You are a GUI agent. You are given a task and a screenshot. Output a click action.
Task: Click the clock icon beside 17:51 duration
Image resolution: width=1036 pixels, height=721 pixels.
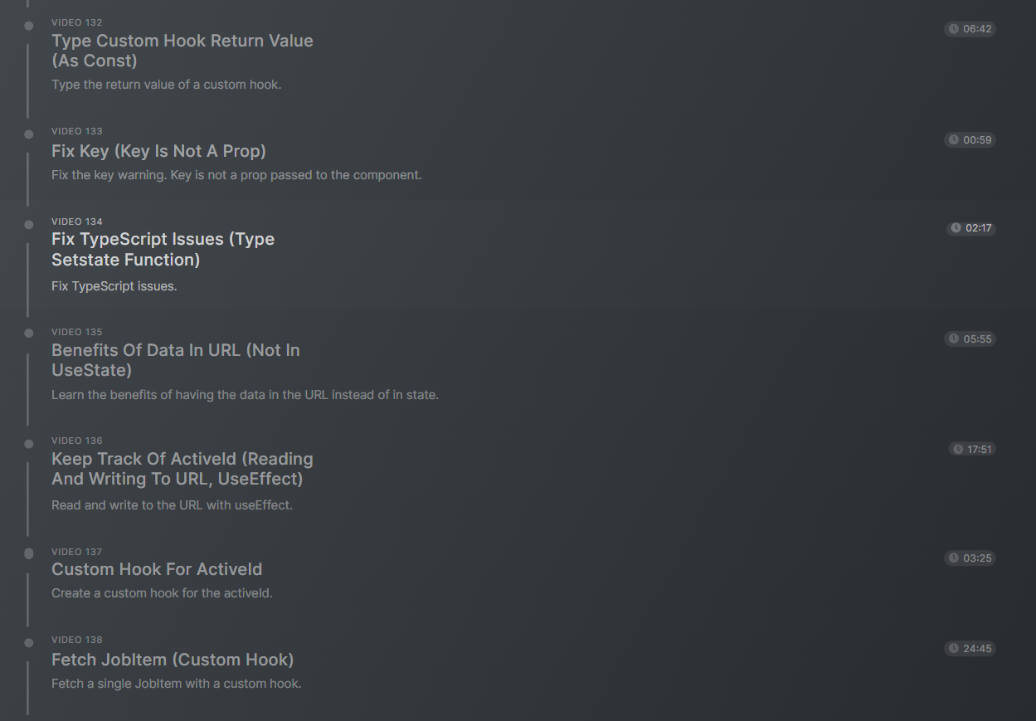(958, 450)
